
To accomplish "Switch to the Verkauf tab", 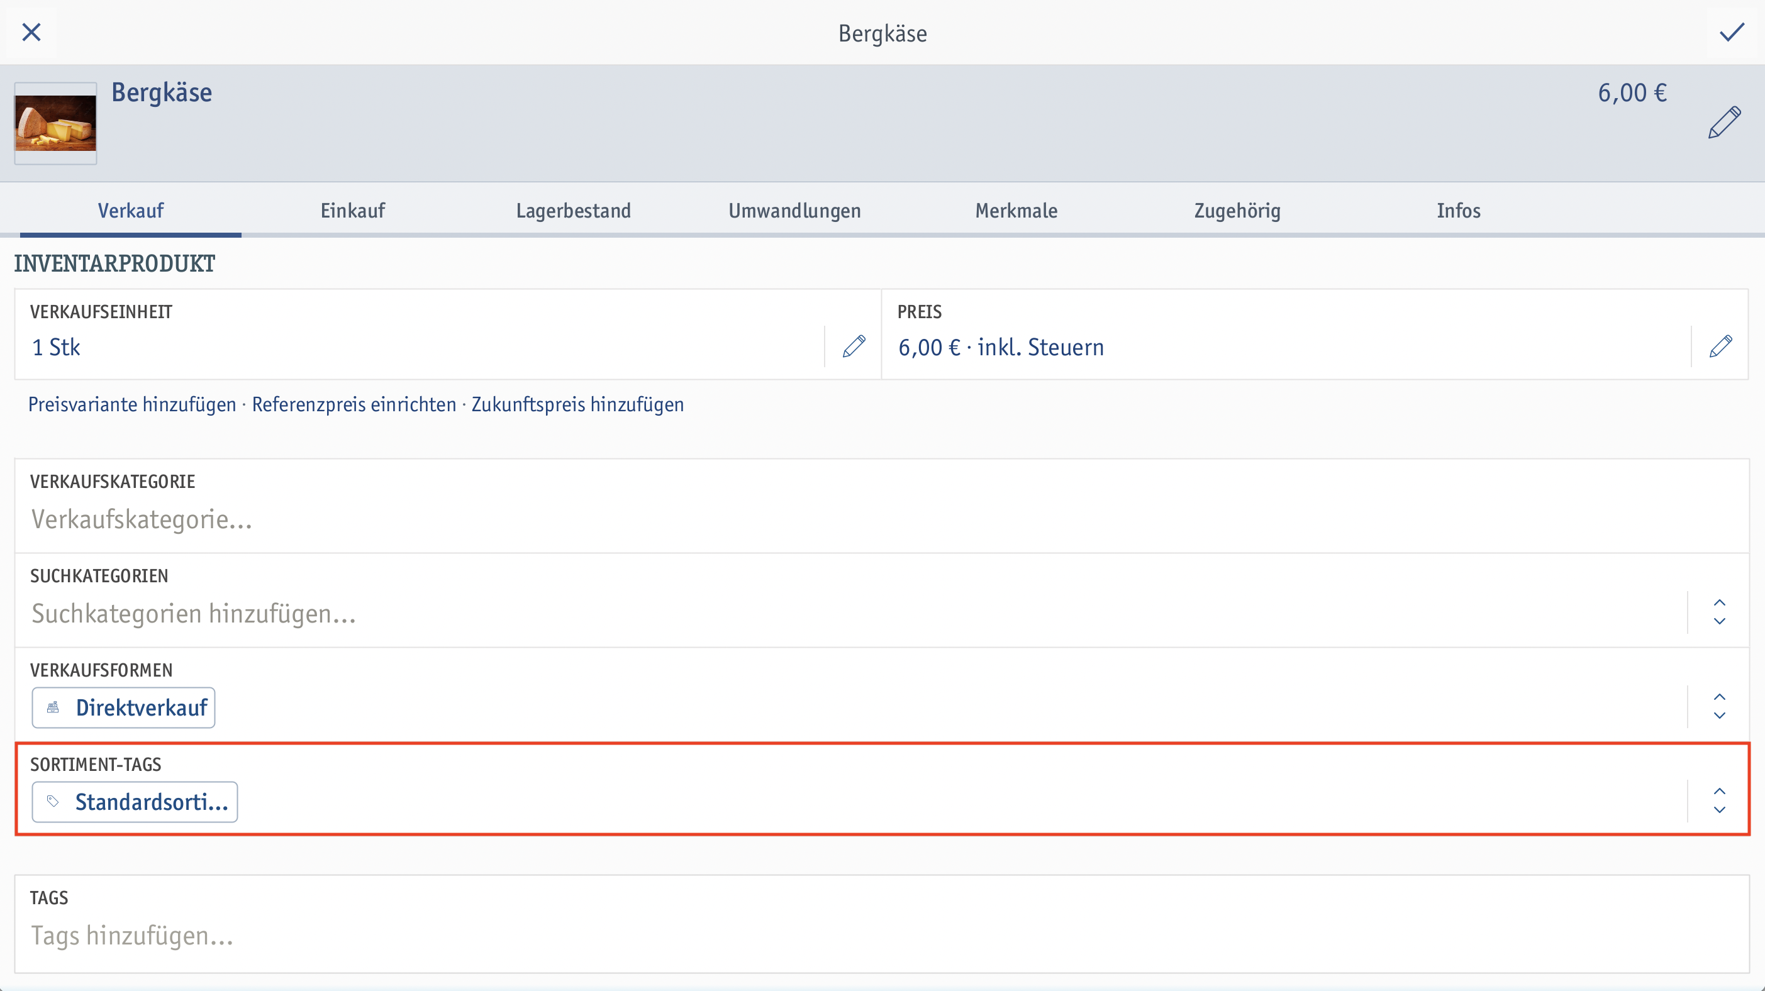I will 130,210.
